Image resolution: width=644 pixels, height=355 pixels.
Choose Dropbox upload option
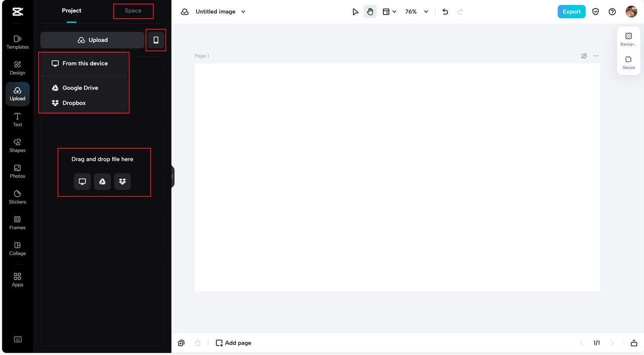(x=84, y=103)
